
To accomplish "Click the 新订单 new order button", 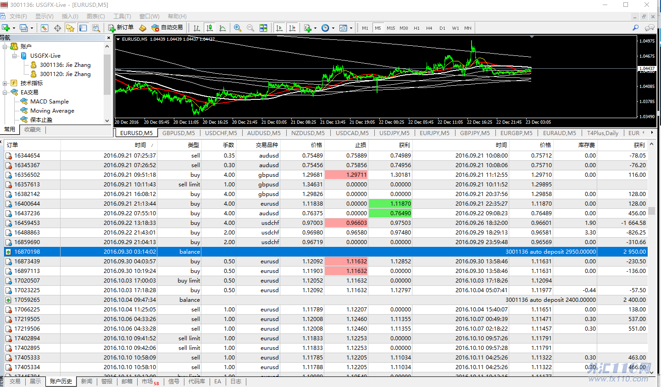I will [x=121, y=28].
